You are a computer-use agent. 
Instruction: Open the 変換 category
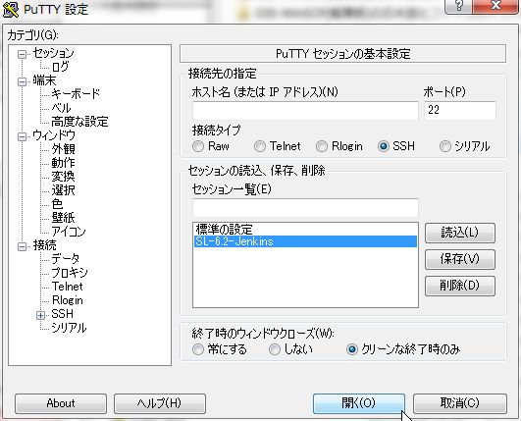[x=63, y=177]
